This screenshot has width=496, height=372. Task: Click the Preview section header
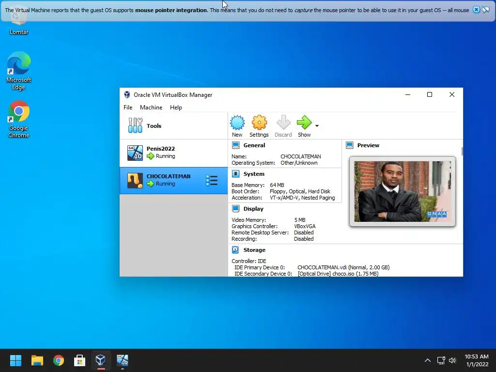click(368, 145)
